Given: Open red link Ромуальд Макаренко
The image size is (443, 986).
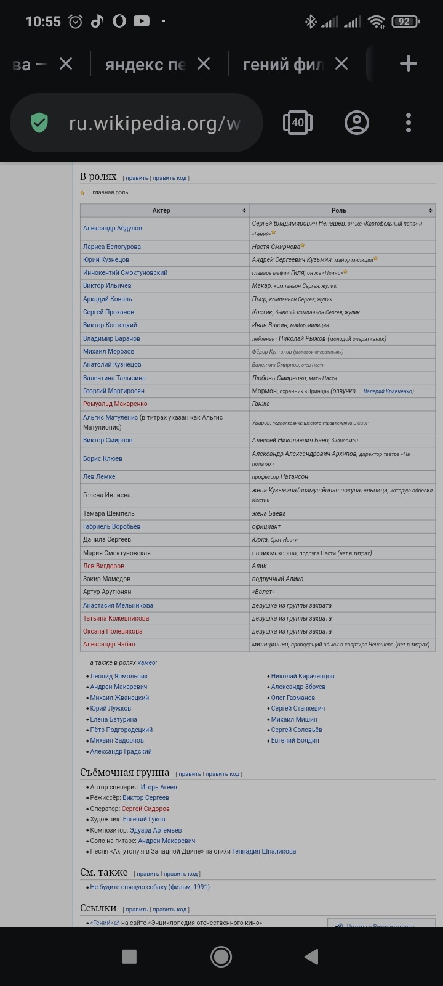Looking at the screenshot, I should [x=115, y=404].
